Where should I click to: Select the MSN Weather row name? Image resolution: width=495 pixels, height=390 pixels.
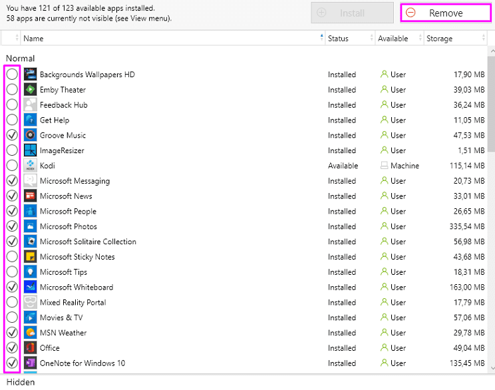coord(63,333)
